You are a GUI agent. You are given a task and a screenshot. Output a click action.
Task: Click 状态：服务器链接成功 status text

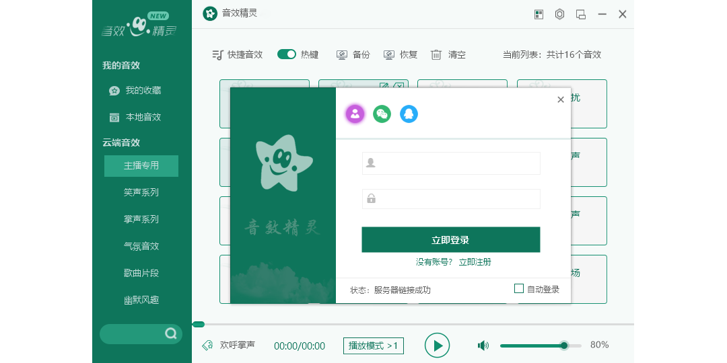(390, 290)
